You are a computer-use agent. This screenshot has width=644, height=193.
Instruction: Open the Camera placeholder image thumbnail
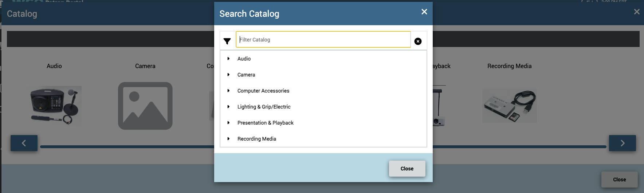coord(145,106)
